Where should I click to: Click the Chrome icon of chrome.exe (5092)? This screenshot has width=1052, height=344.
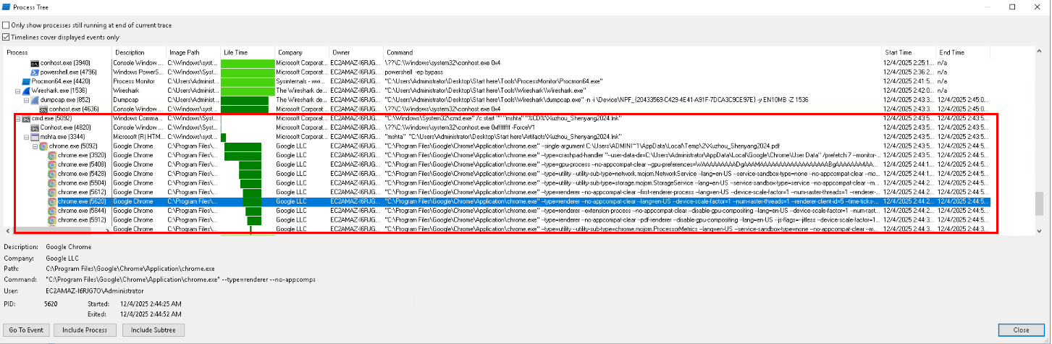point(43,146)
